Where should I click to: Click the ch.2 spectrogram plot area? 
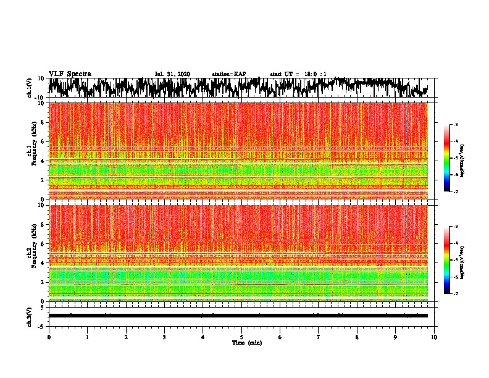[238, 253]
